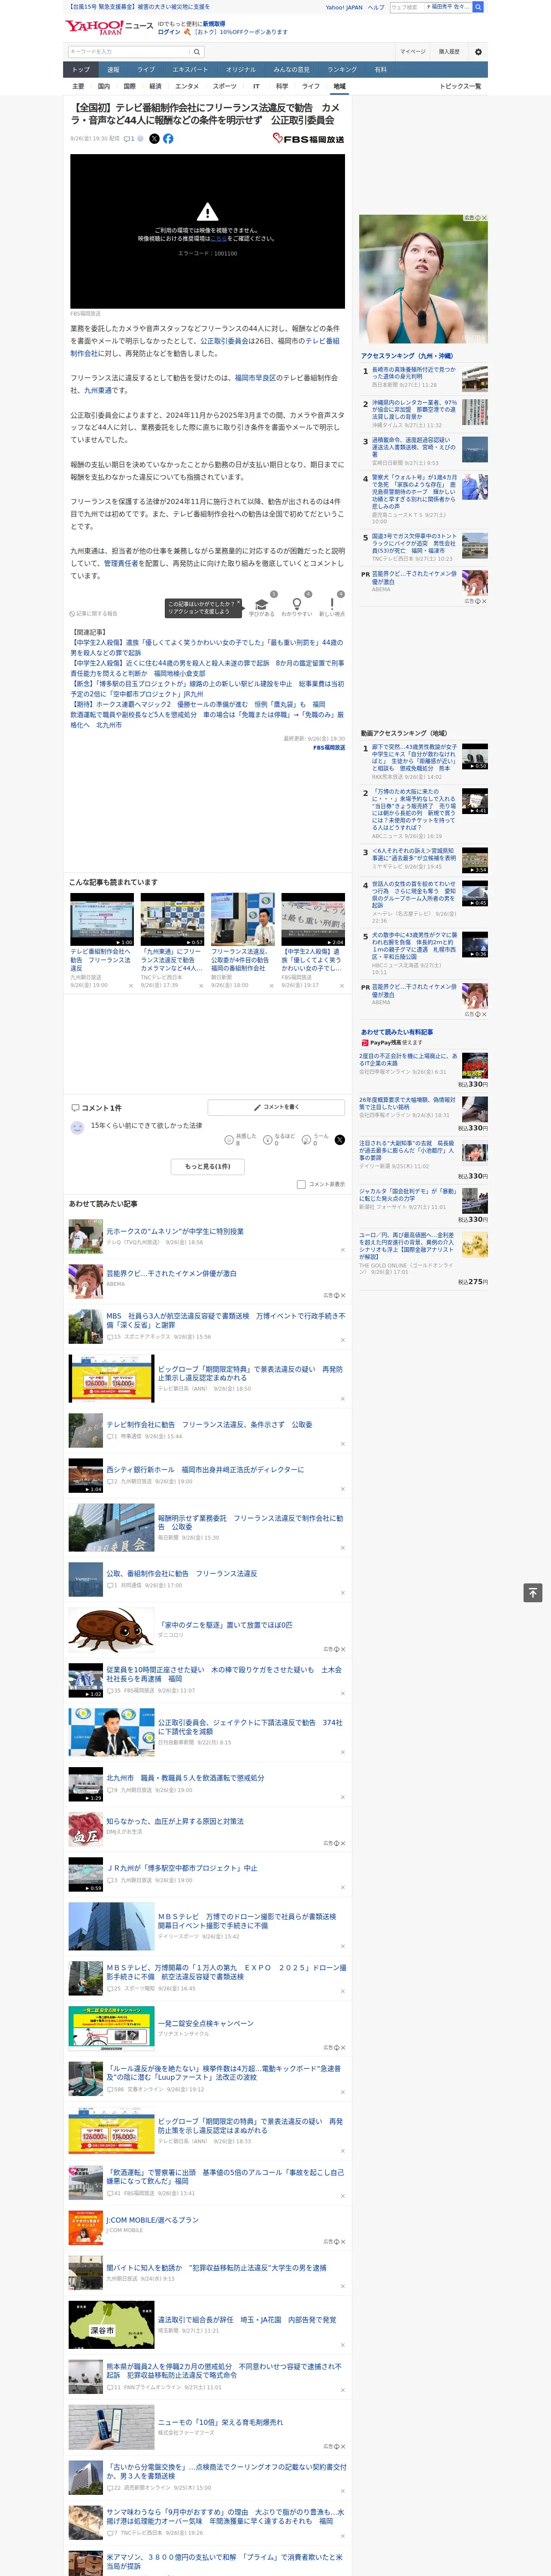Click the コメントを書く button
The width and height of the screenshot is (551, 2576).
(277, 1107)
